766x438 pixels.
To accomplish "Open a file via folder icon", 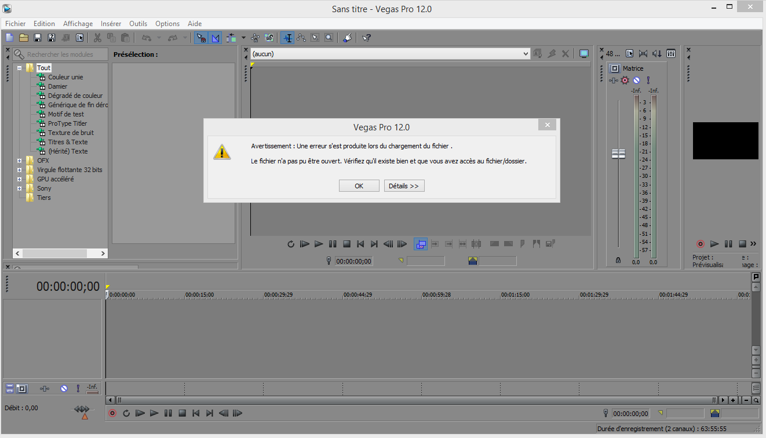I will pyautogui.click(x=23, y=38).
